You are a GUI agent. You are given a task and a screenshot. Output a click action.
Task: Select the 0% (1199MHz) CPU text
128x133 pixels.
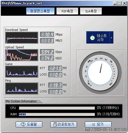(108, 108)
